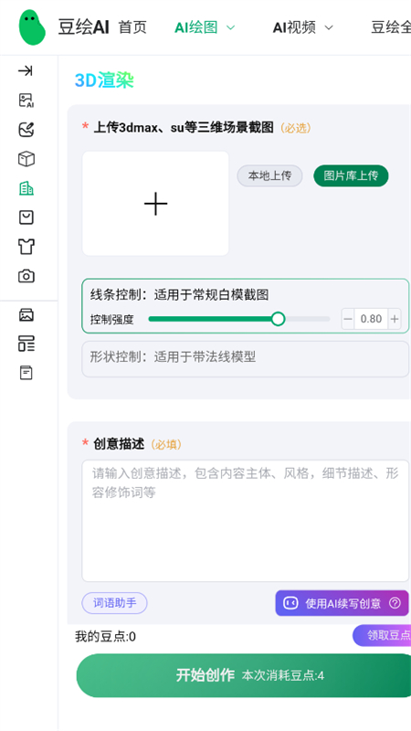Go to the 首页 home tab

132,27
